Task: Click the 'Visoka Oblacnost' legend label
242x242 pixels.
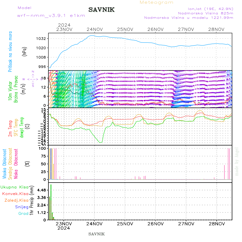Action: tap(4, 164)
